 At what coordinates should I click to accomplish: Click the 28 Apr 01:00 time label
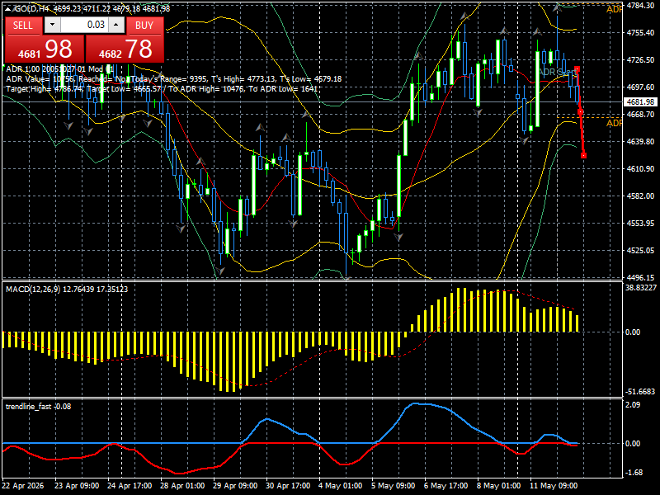coord(182,485)
